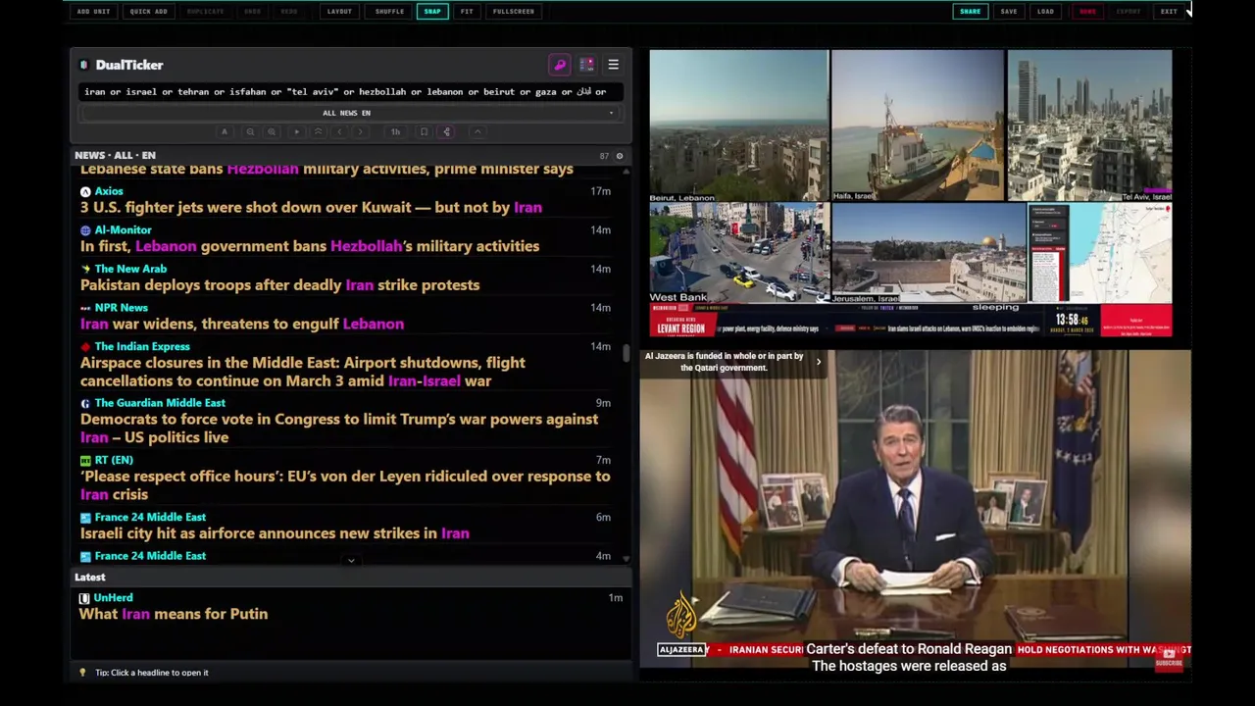
Task: Click the Axios source icon
Action: [x=85, y=191]
